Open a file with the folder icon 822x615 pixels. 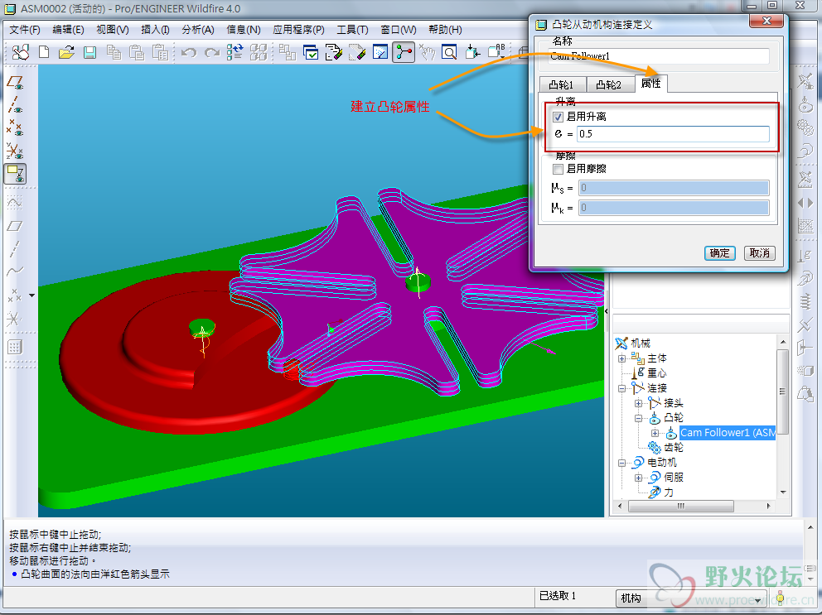pos(66,52)
